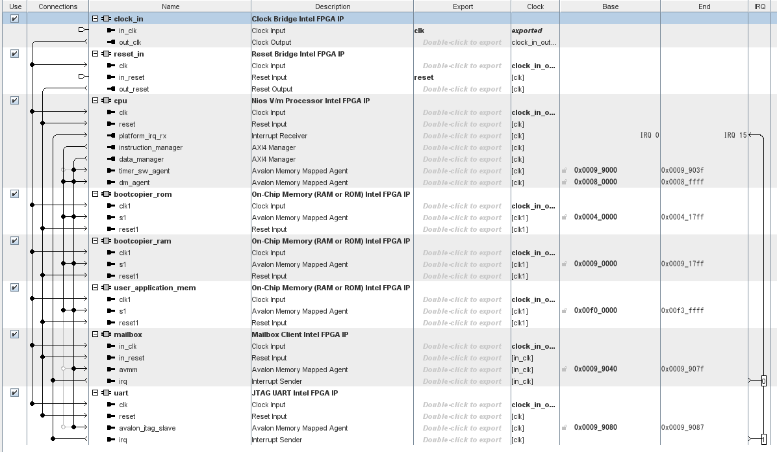Click the lock icon beside base 0x0008_0000

pos(565,182)
